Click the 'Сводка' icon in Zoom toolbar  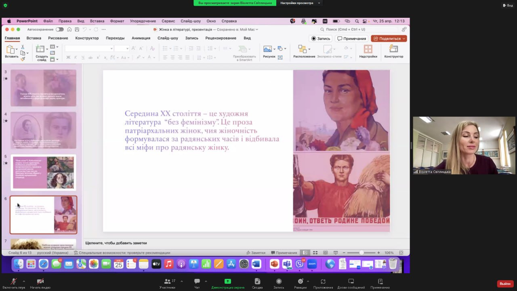pos(257,281)
